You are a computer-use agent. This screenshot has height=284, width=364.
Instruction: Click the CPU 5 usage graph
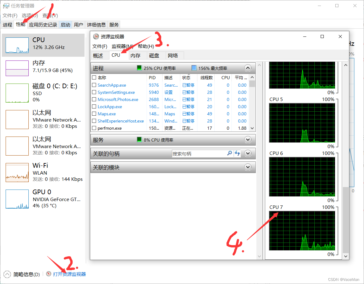(302, 123)
